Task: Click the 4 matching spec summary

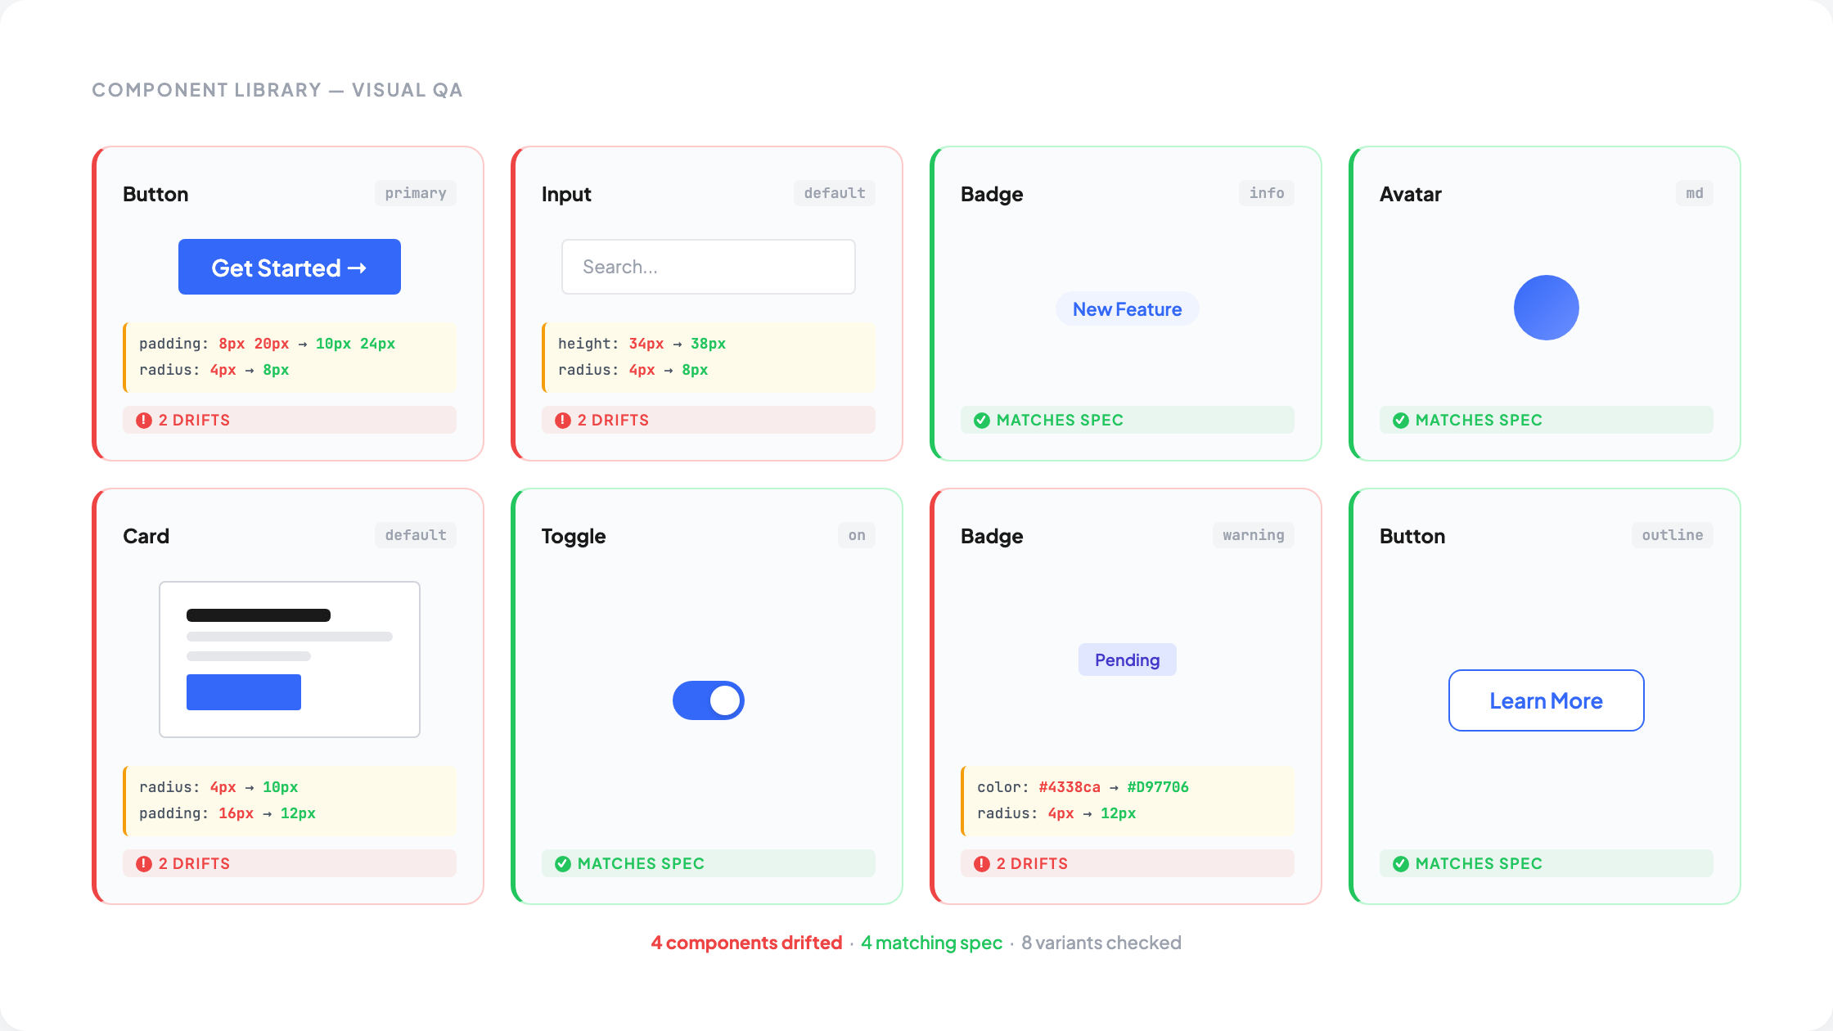Action: tap(931, 943)
